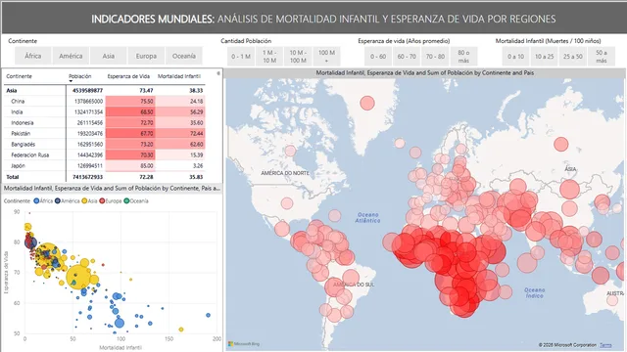Click the Océano Atlántico map label
Viewport: 627px width, 352px height.
point(368,217)
